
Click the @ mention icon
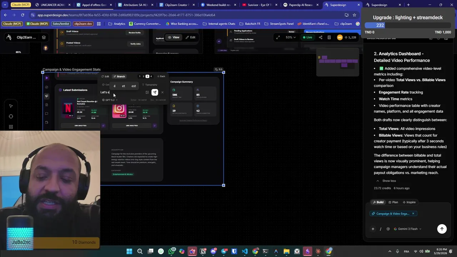point(388,229)
